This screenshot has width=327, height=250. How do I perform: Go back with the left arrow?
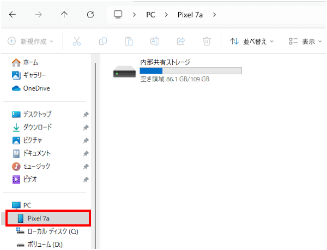point(13,15)
